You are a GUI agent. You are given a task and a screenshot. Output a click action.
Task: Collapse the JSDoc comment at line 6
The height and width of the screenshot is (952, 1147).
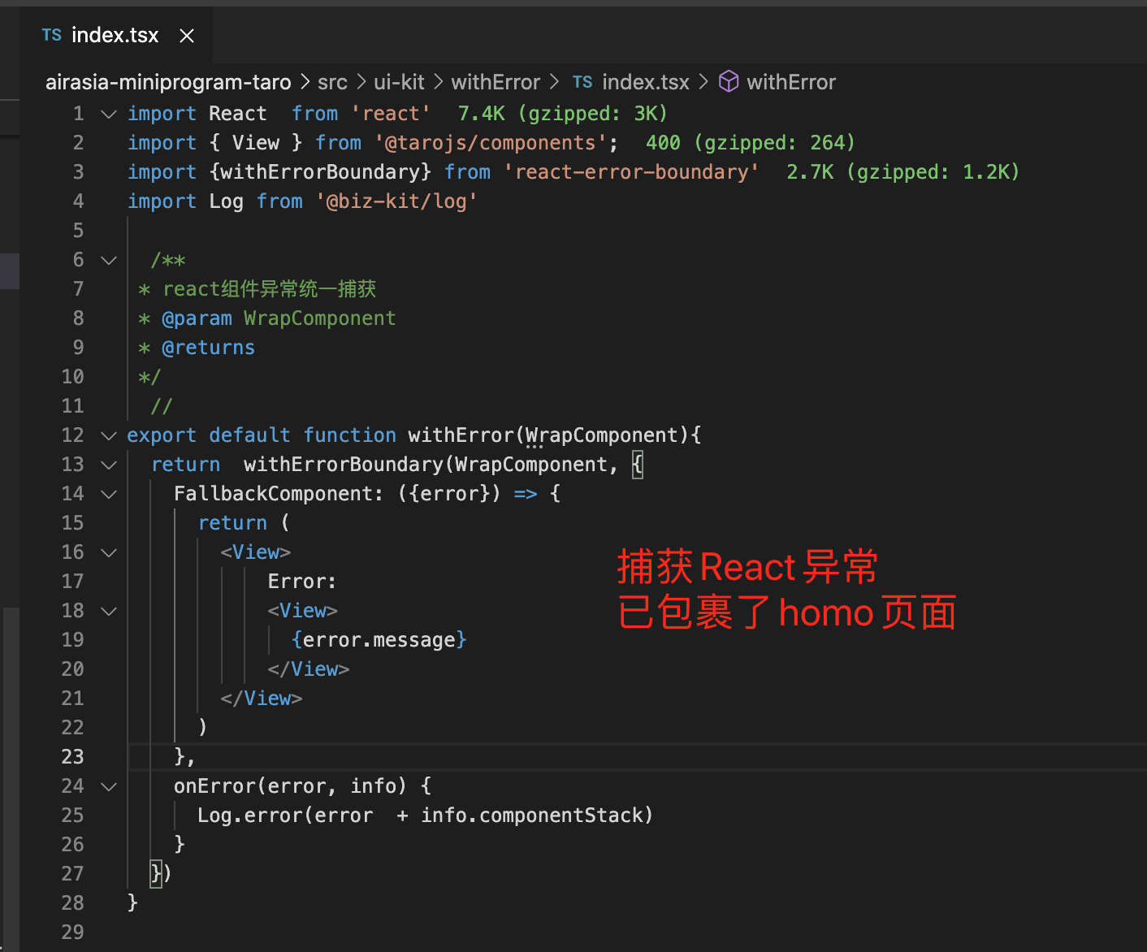pos(109,260)
